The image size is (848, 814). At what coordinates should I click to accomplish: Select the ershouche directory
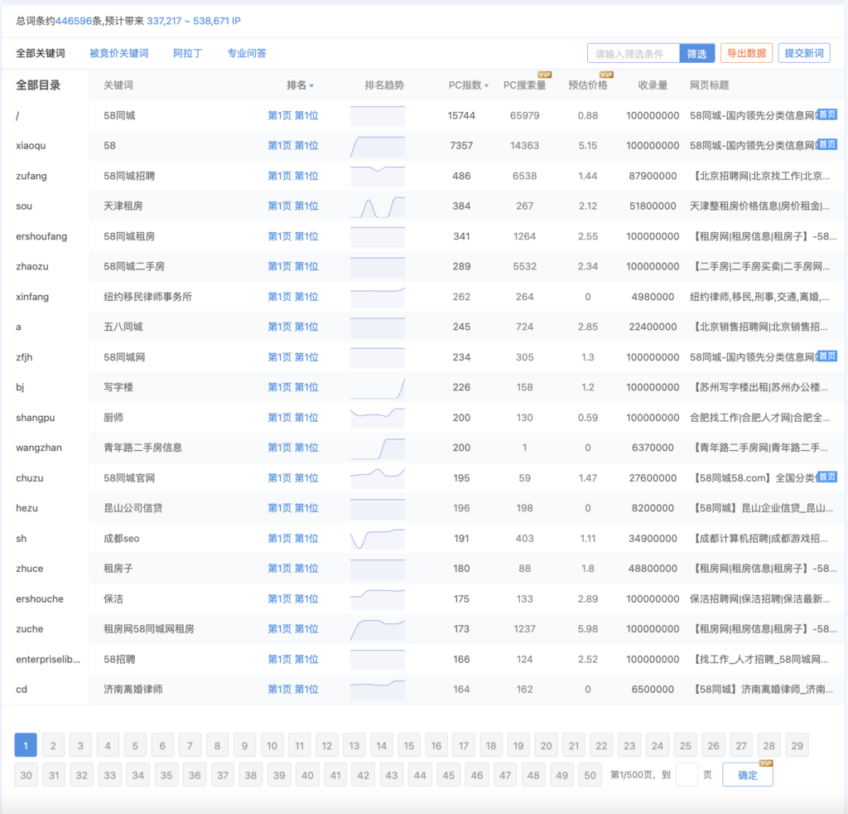40,598
